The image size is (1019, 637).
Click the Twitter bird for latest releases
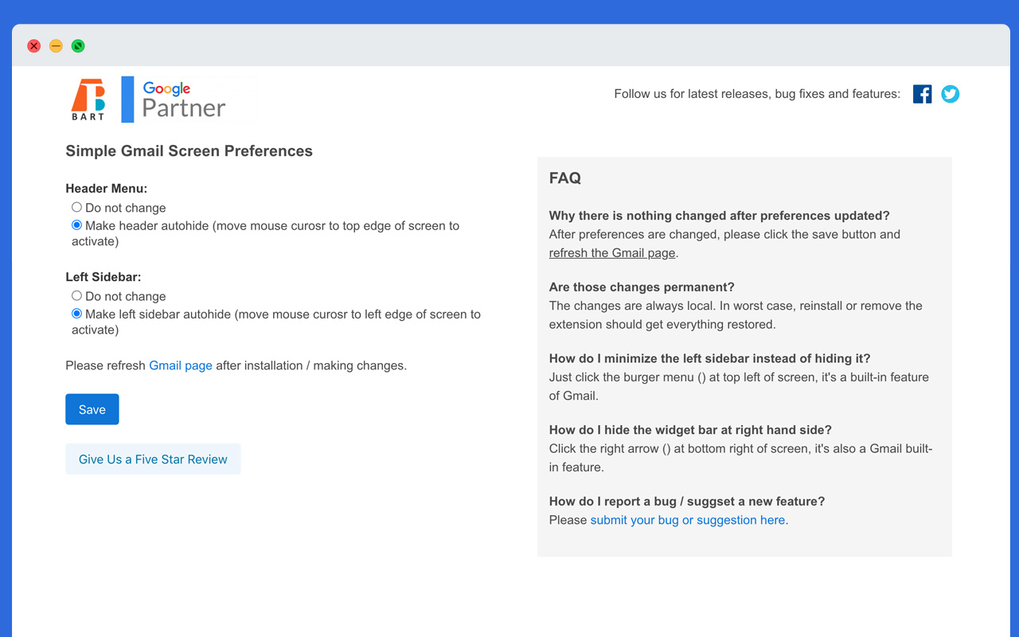950,94
